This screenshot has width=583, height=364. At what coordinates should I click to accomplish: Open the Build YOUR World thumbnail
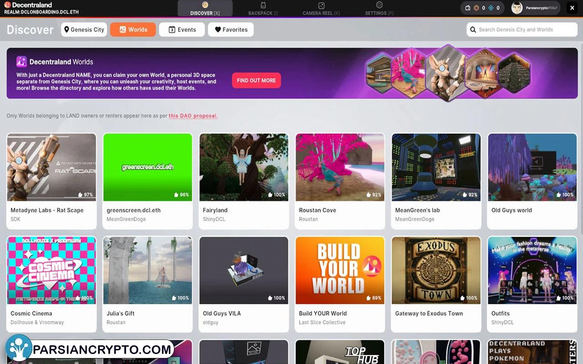tap(340, 270)
